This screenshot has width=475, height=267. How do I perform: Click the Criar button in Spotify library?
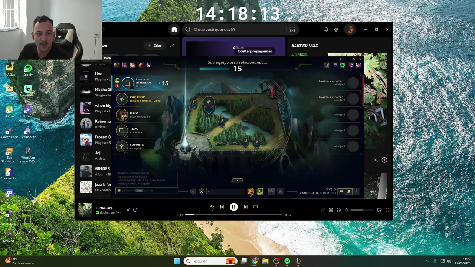155,46
